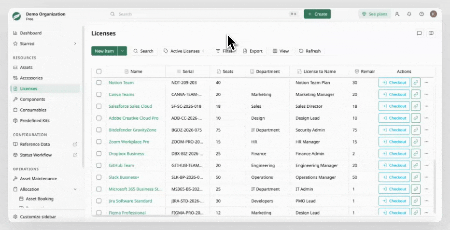Check the GitHub Team checkbox
The height and width of the screenshot is (230, 450).
pos(99,165)
